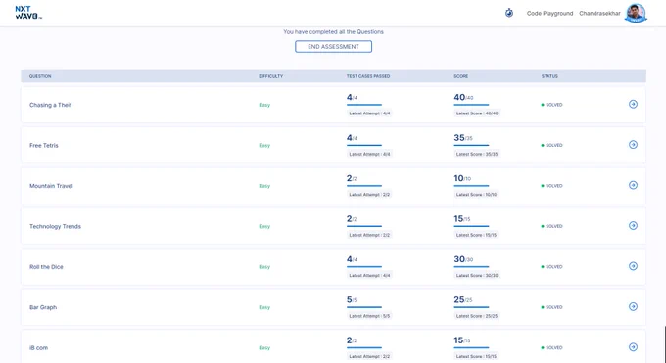Click the Easy label for Bar Graph
The width and height of the screenshot is (666, 363).
pyautogui.click(x=264, y=307)
